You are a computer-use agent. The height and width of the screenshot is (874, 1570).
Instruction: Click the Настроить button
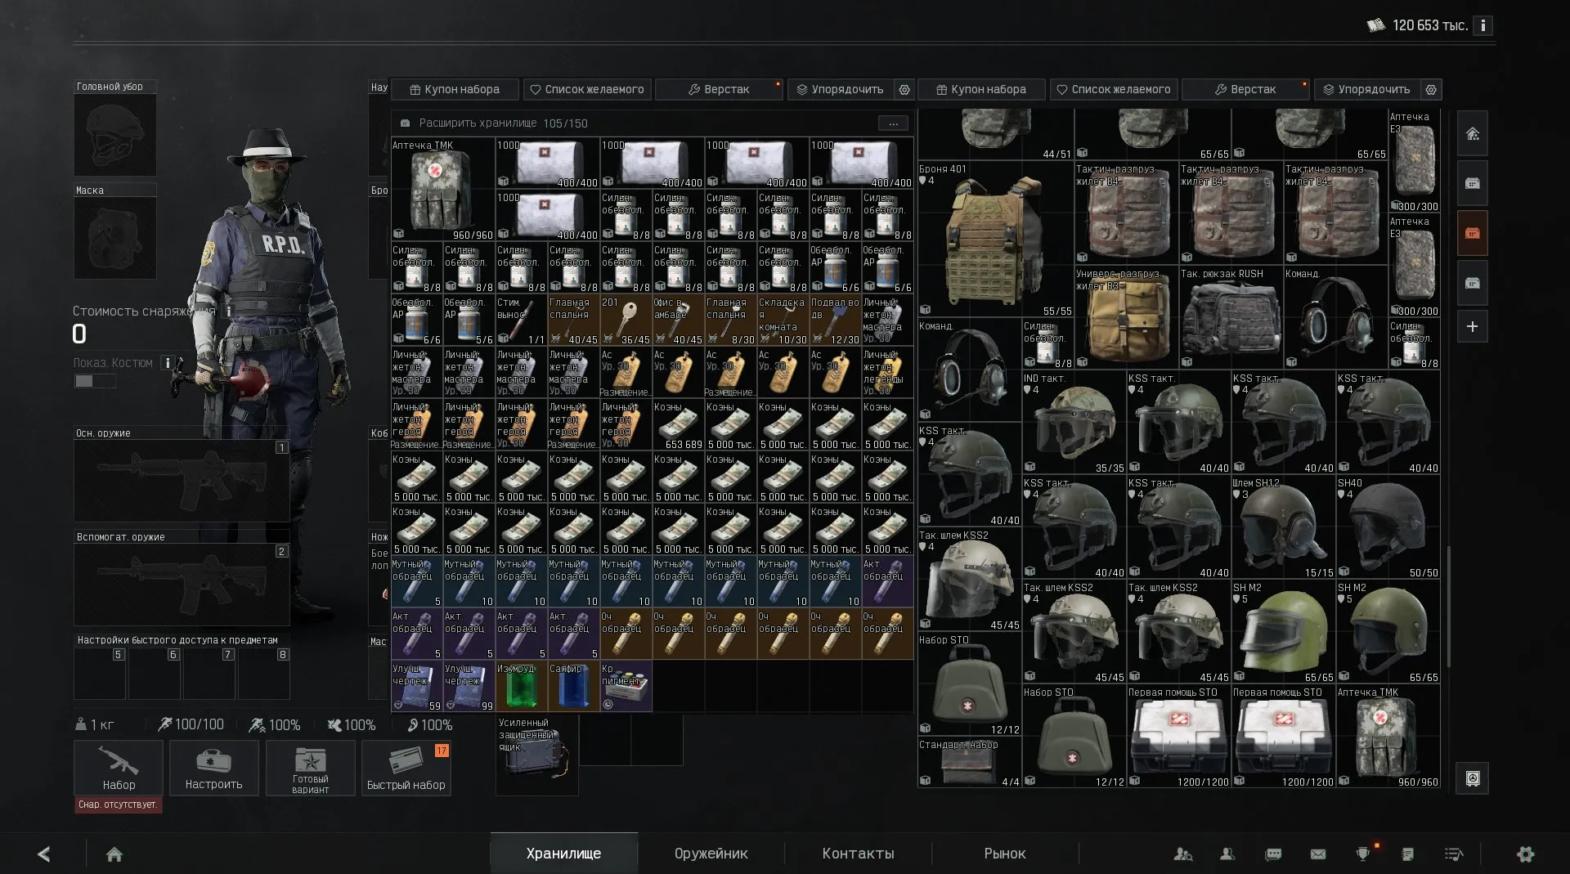click(x=213, y=768)
